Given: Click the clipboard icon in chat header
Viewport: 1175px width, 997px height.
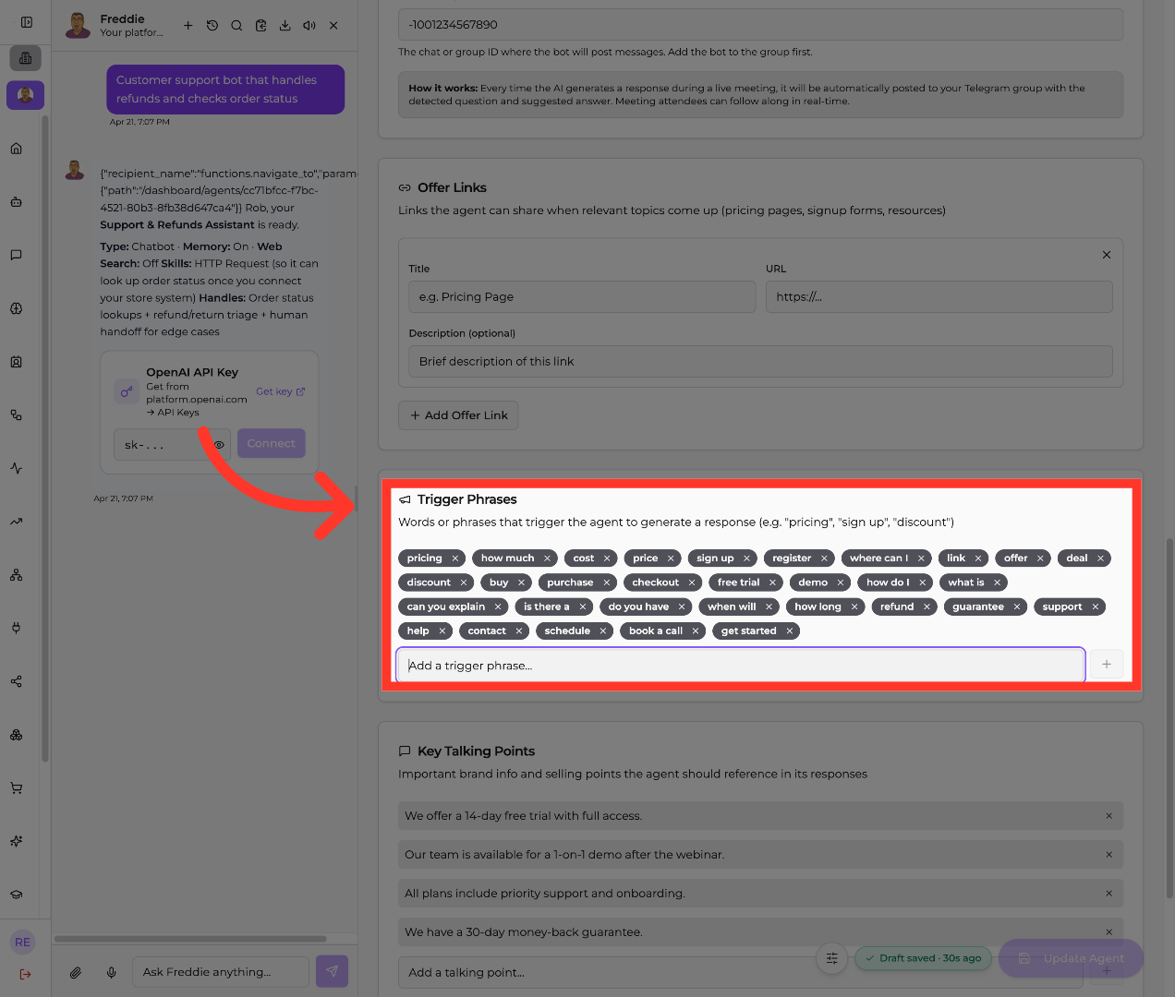Looking at the screenshot, I should (x=261, y=26).
